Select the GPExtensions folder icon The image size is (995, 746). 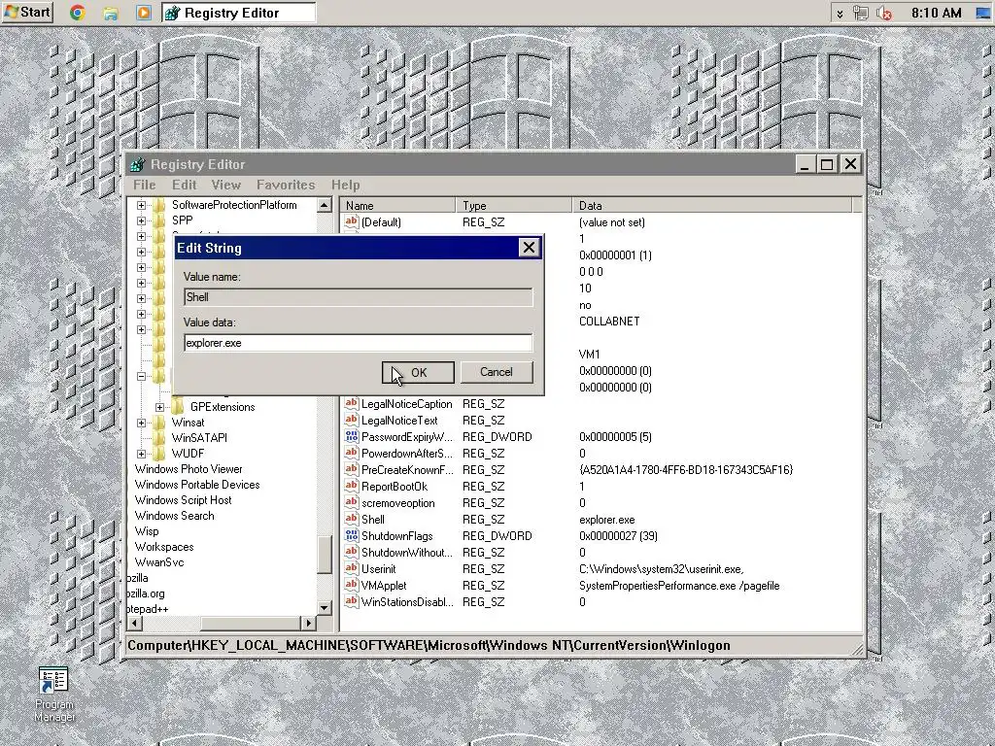pos(178,407)
